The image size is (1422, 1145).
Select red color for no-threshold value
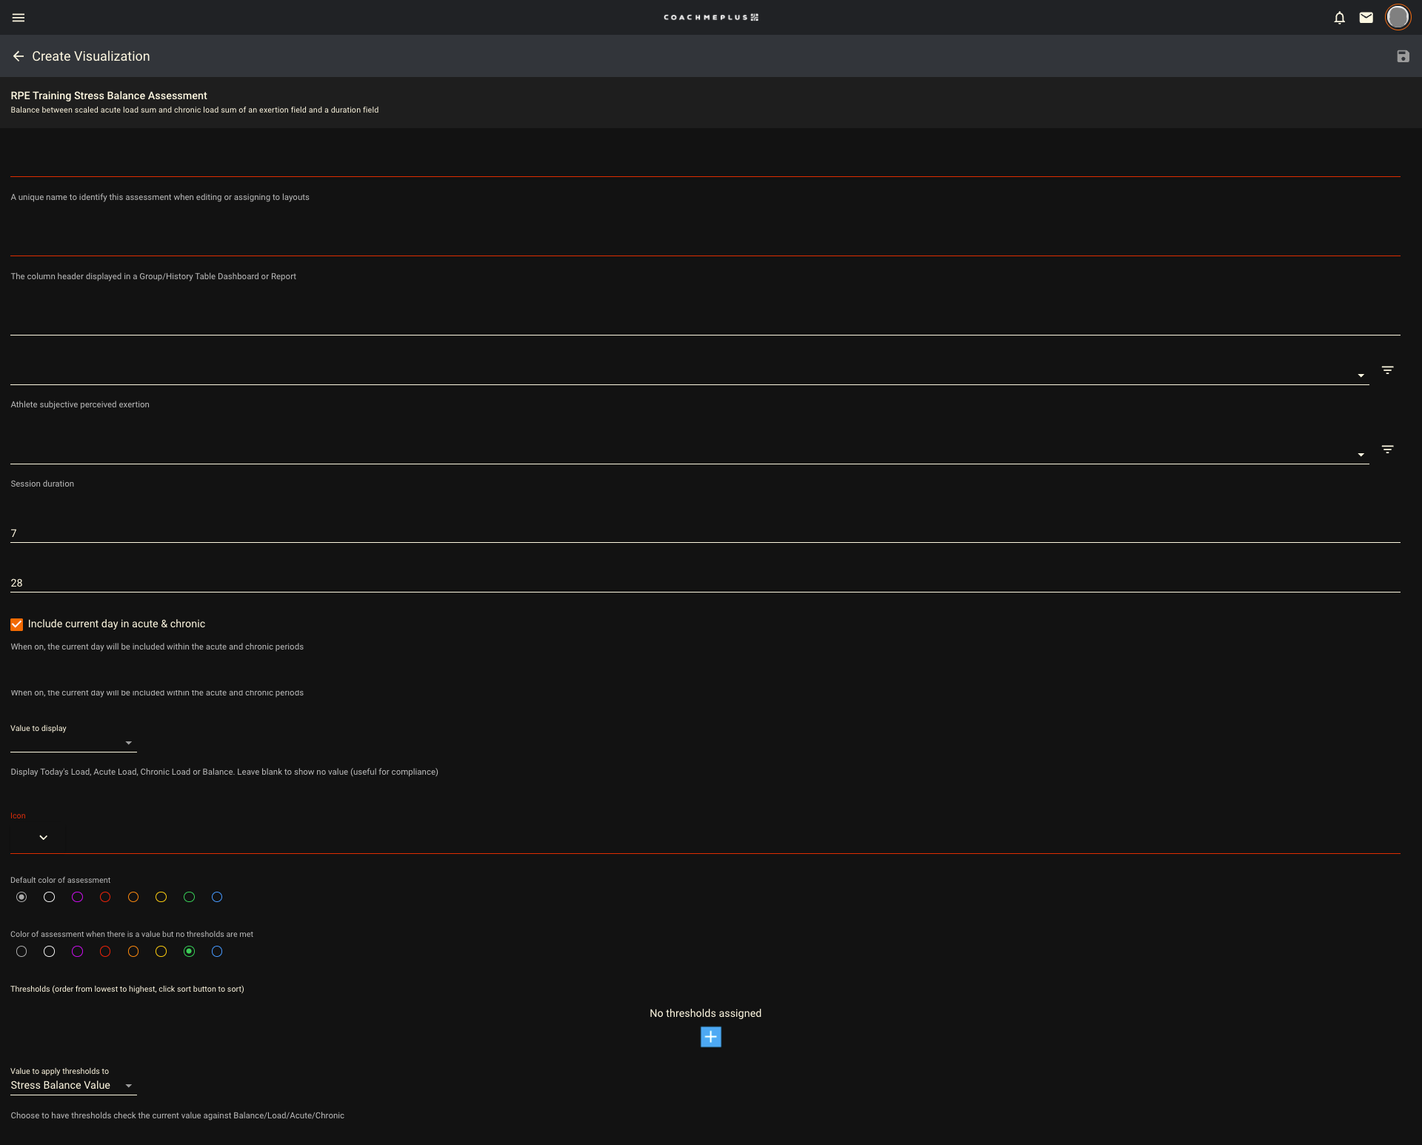105,952
